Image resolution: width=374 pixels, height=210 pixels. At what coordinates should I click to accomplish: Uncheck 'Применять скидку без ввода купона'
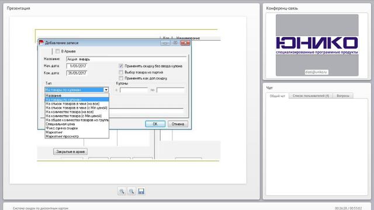(121, 66)
